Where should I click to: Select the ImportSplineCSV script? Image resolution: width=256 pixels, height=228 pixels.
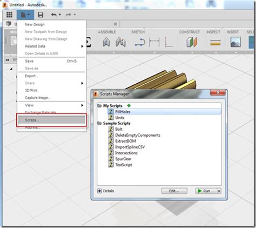[126, 147]
